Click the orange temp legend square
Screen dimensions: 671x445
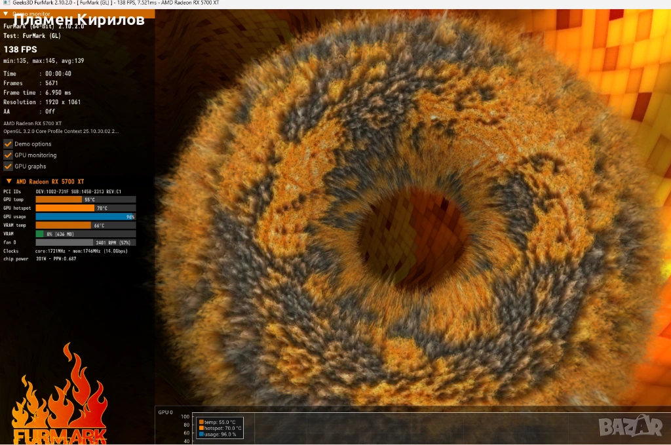[201, 421]
